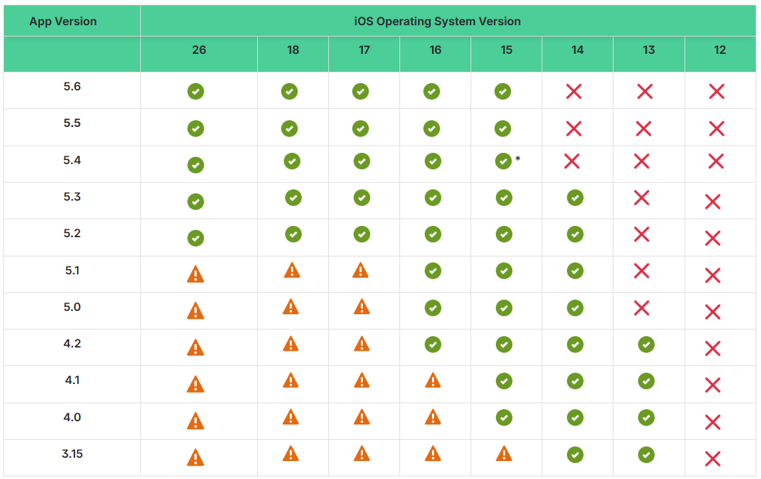
Task: Click the green checkmark for 5.6 on iOS 26
Action: click(x=195, y=91)
